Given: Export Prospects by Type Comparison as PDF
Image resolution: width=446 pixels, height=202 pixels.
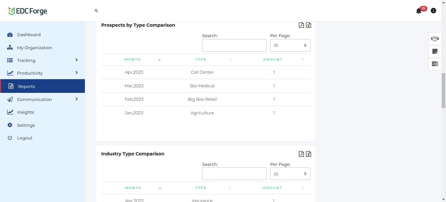Looking at the screenshot, I should click(301, 25).
